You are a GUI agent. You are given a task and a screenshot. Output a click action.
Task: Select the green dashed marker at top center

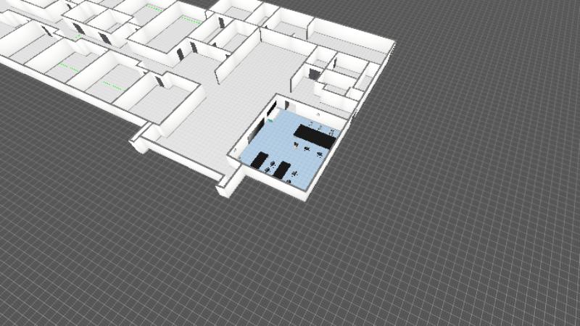(154, 7)
